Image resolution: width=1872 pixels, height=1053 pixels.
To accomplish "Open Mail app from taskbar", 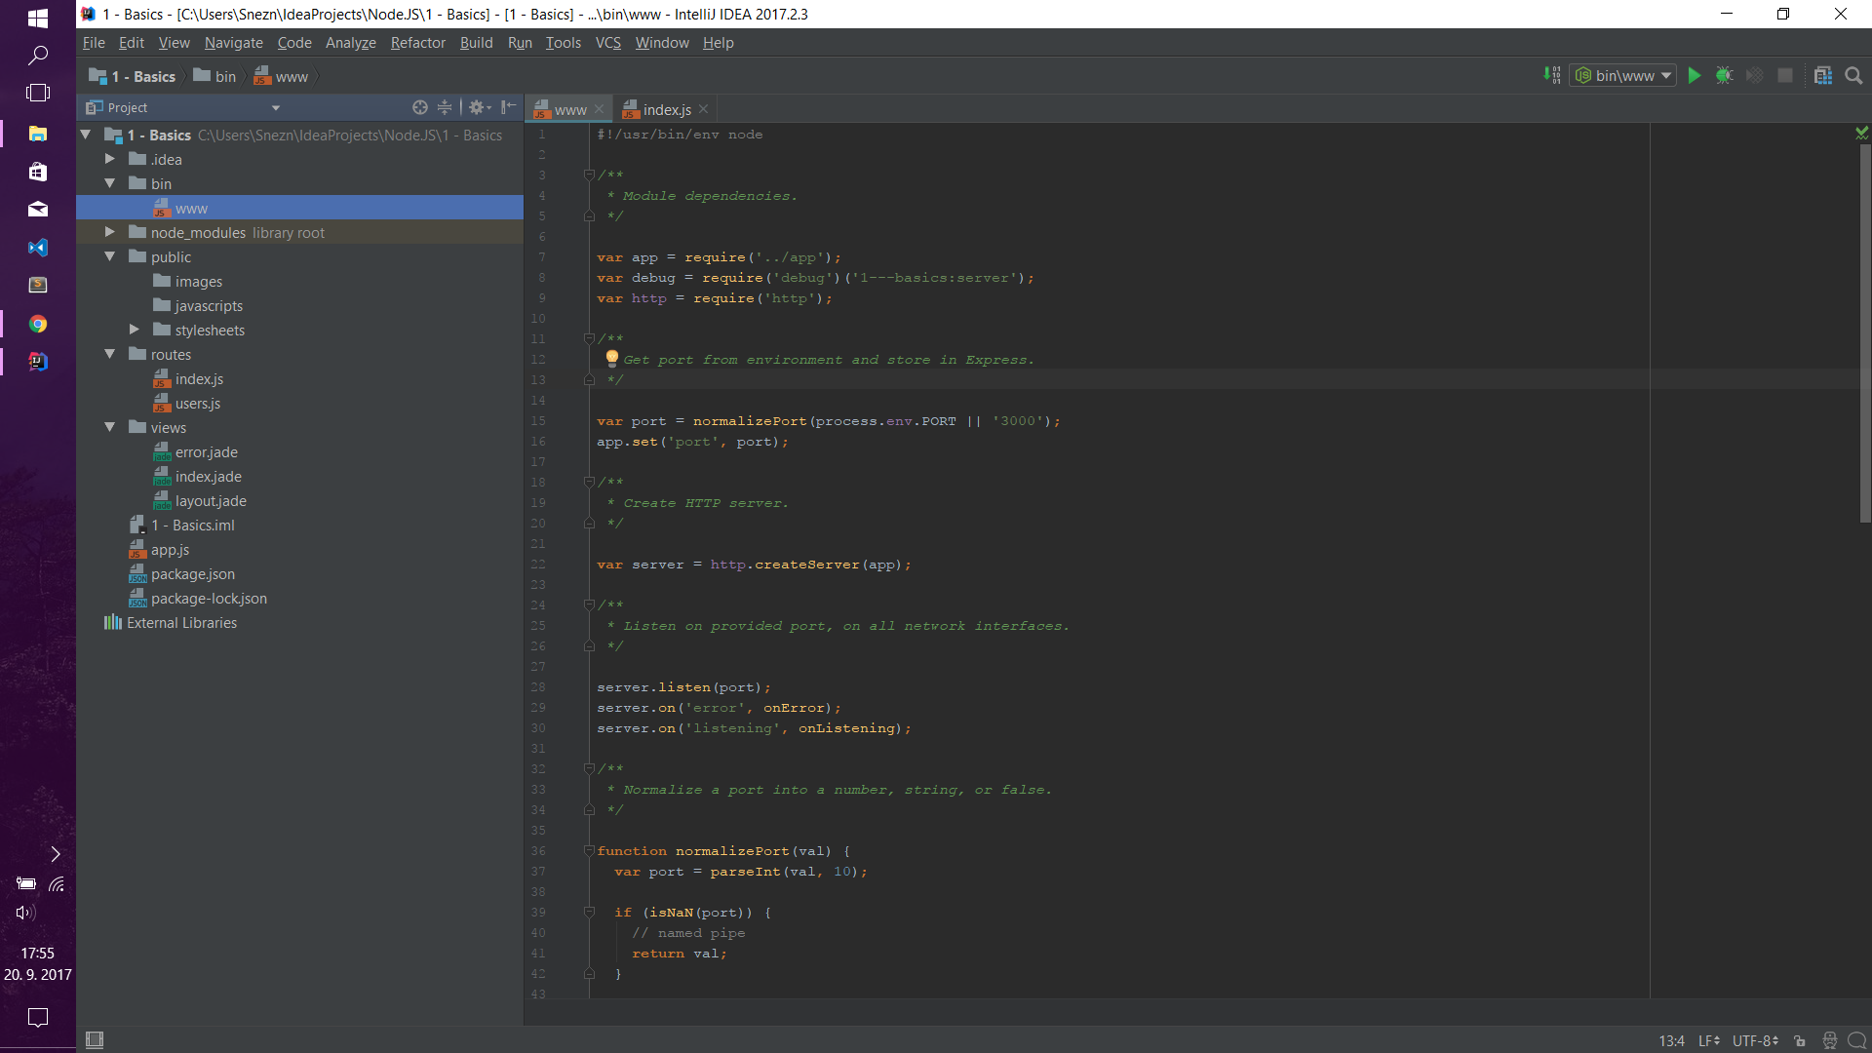I will (x=38, y=210).
